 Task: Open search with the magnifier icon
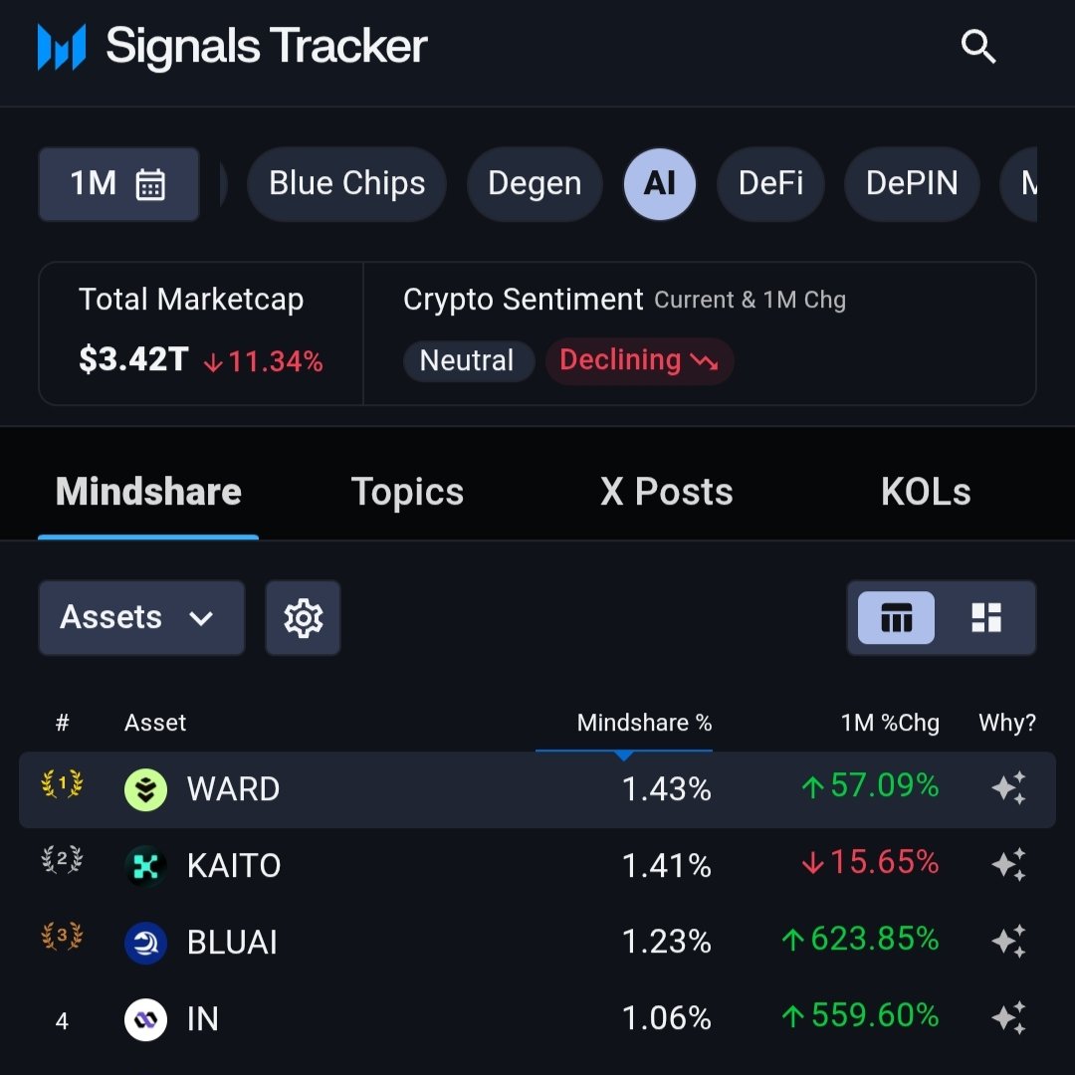[977, 47]
